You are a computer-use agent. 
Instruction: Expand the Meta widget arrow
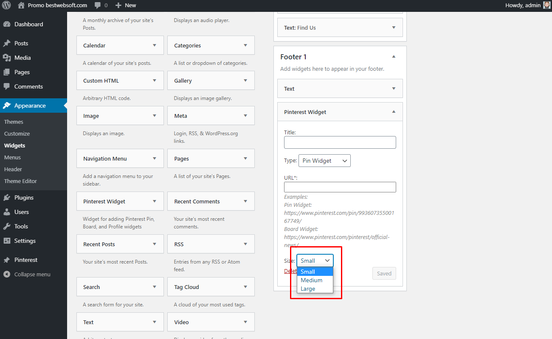click(245, 116)
